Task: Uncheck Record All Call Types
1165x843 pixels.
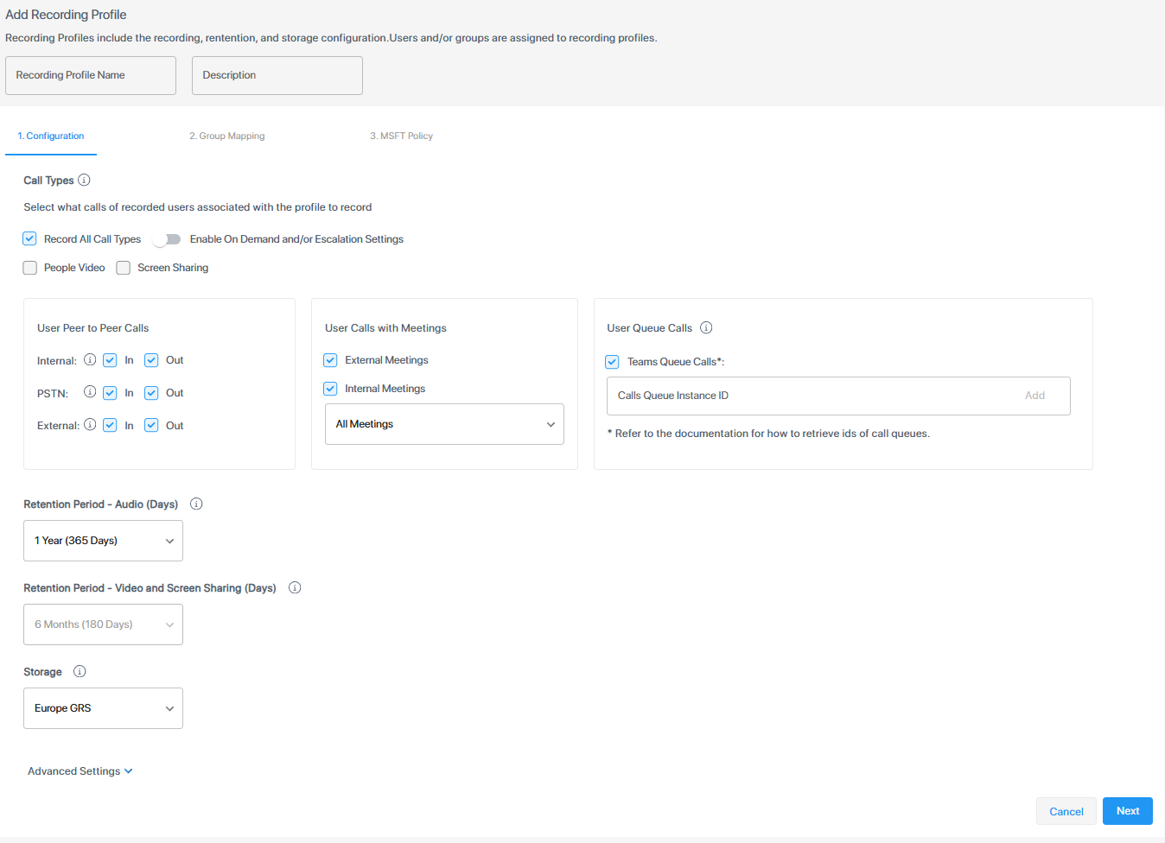Action: tap(29, 238)
